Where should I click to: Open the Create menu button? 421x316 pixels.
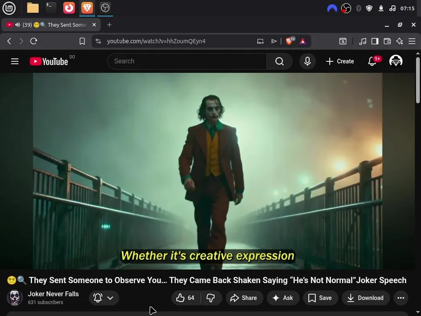(x=340, y=61)
